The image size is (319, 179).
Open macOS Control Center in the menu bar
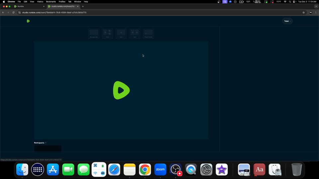(294, 2)
